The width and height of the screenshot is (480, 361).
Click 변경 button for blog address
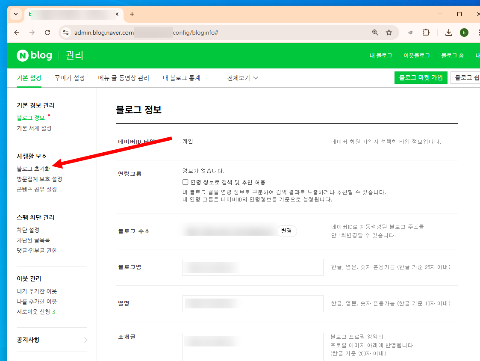coord(286,231)
